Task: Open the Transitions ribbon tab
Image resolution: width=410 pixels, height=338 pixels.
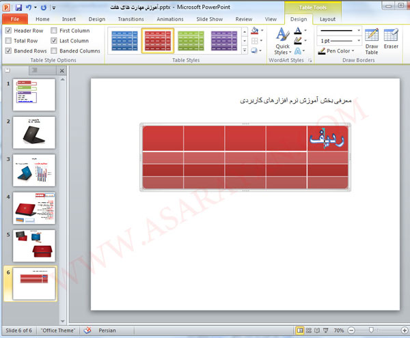Action: coord(131,19)
